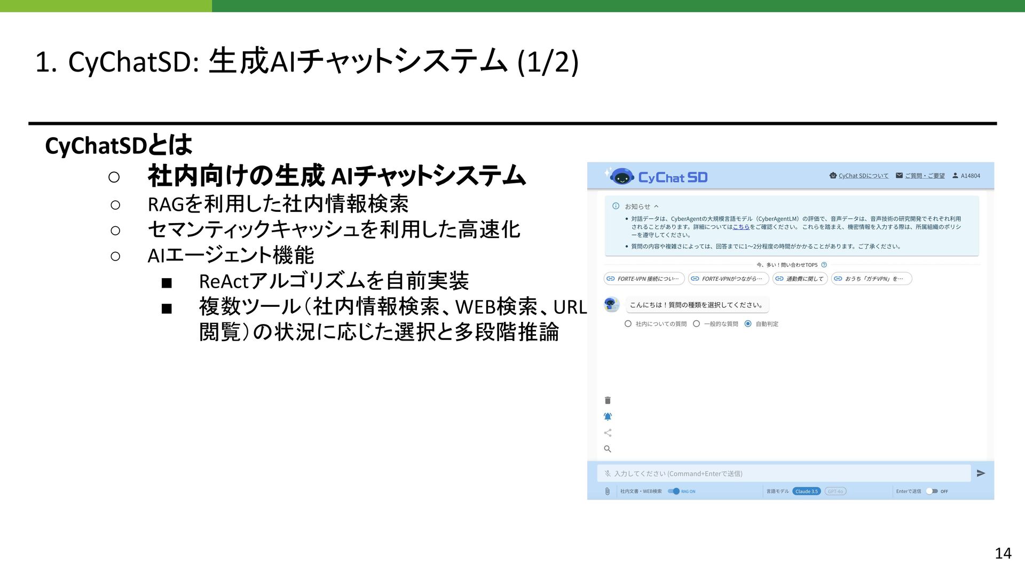Click the envelope icon next to ご質問・ご要望
This screenshot has height=577, width=1025.
coord(899,176)
